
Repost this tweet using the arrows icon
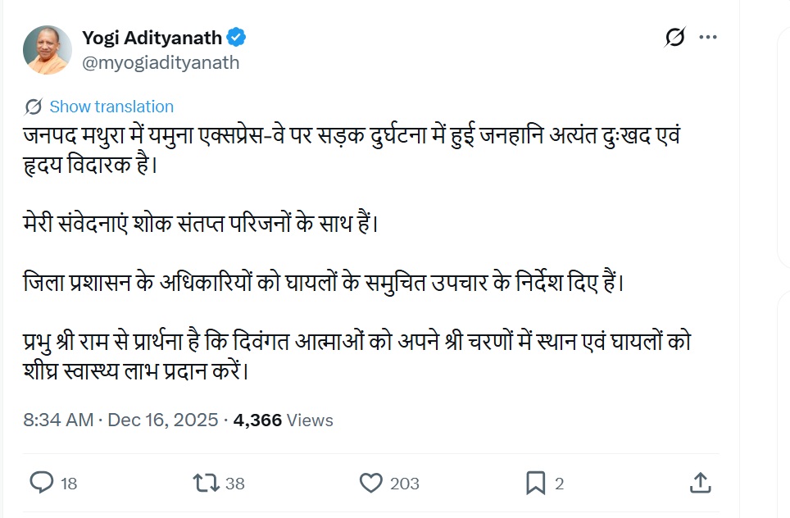tap(205, 483)
